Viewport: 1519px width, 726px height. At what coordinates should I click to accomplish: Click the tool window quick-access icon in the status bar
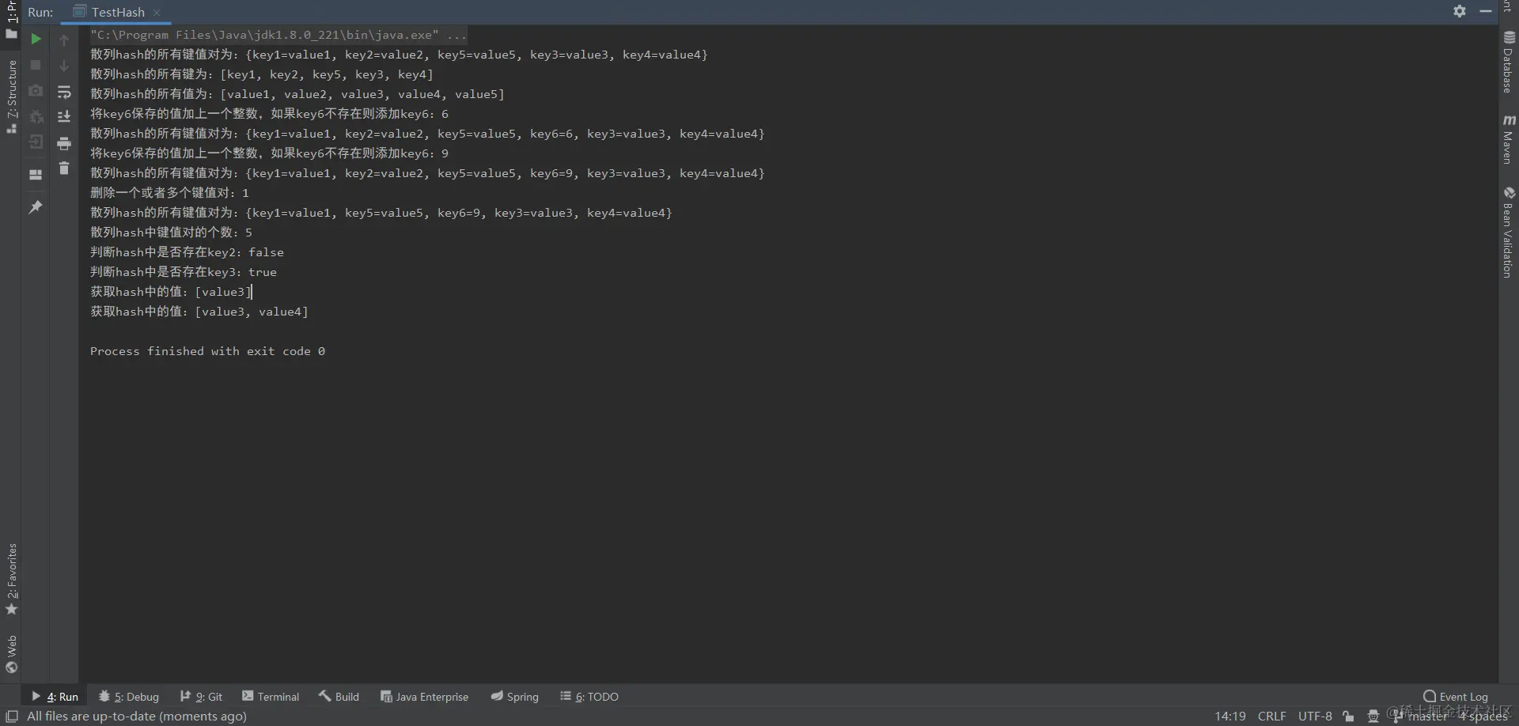coord(12,716)
